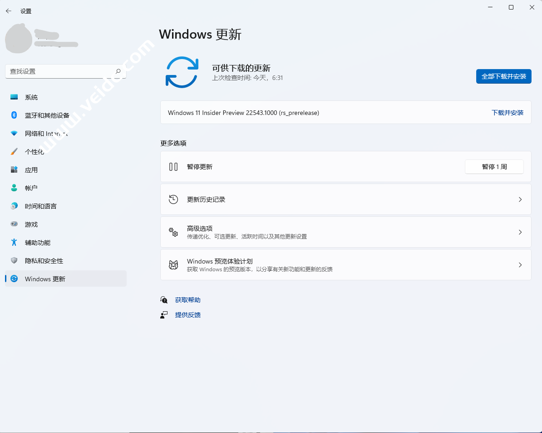
Task: Click the Windows Update refresh icon
Action: [x=182, y=72]
